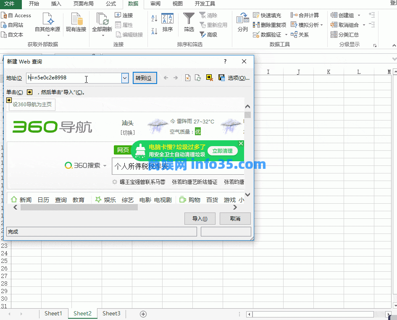Expand the 全部刷新 dropdown
Image resolution: width=397 pixels, height=320 pixels.
[103, 35]
